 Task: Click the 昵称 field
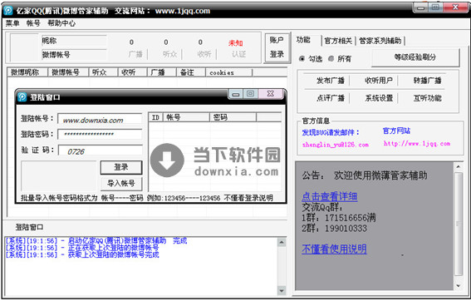click(x=74, y=41)
